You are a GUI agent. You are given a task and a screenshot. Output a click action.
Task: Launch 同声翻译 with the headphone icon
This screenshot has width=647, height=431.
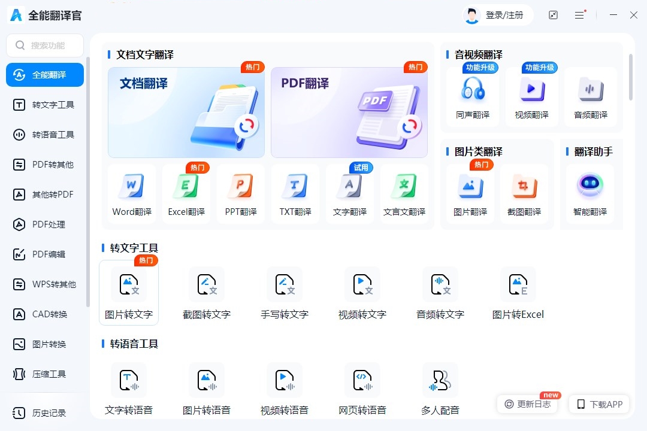click(473, 96)
